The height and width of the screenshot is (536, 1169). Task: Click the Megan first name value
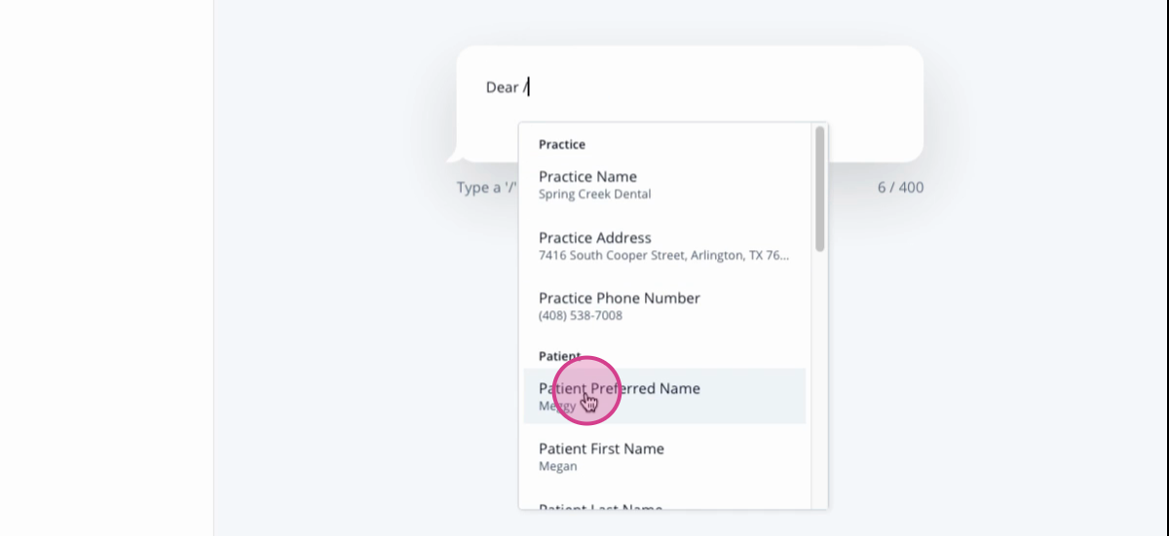click(558, 466)
